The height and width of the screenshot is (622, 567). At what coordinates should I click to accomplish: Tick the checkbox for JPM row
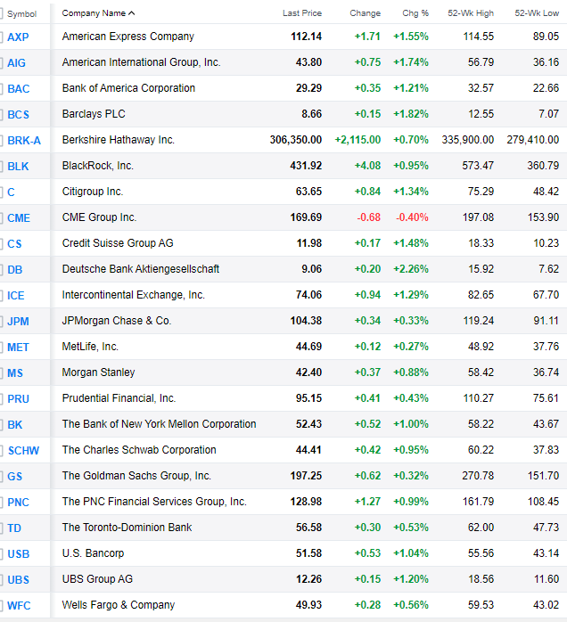pos(1,322)
